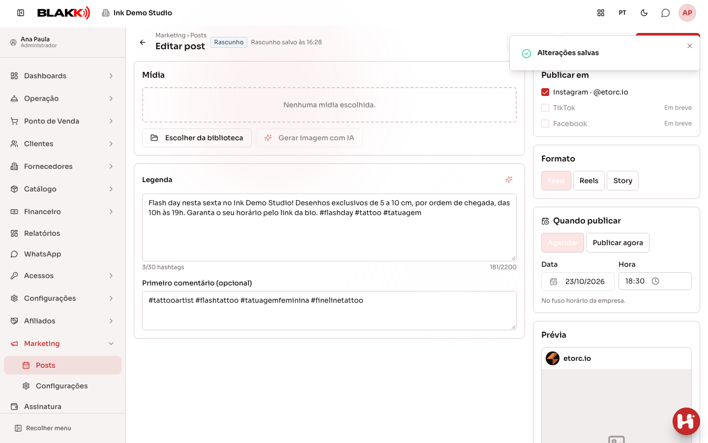Click the clock icon in Hora field

click(655, 281)
